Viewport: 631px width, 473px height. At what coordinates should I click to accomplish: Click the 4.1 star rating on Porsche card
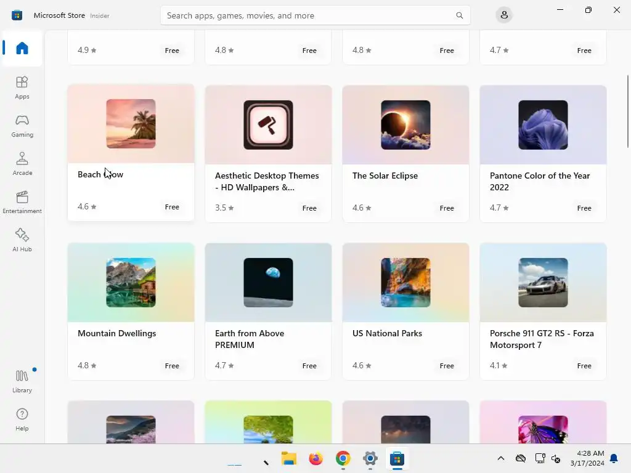pos(499,366)
